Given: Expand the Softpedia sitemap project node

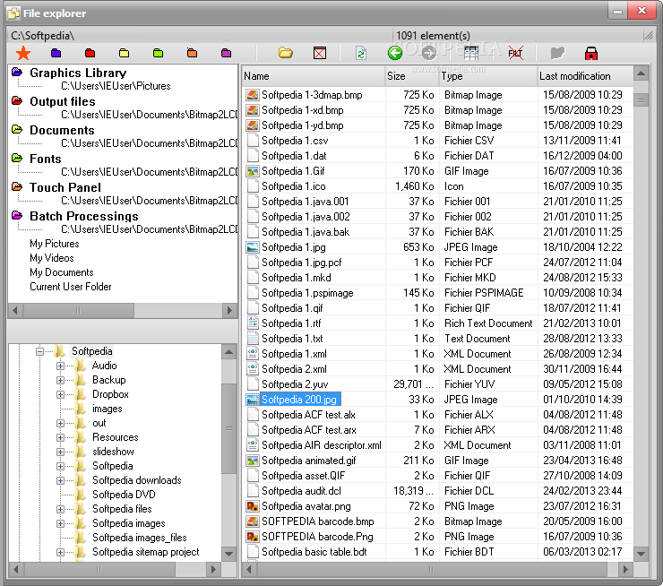Looking at the screenshot, I should 60,552.
